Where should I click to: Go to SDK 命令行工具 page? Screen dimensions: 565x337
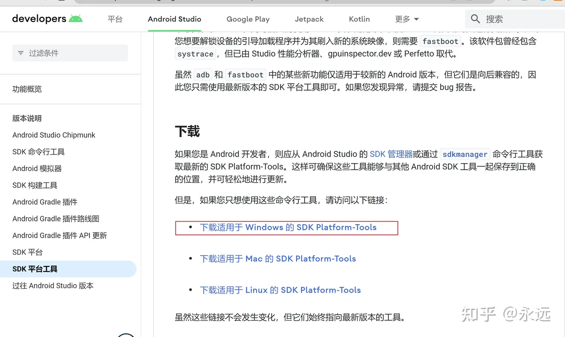39,152
